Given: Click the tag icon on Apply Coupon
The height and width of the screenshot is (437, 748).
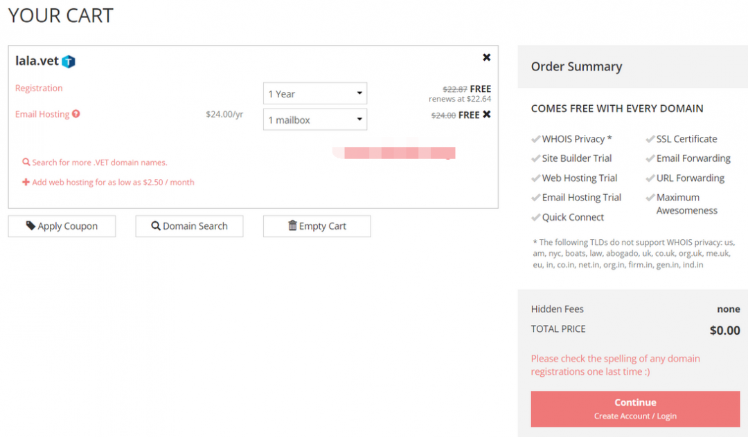Looking at the screenshot, I should (30, 225).
